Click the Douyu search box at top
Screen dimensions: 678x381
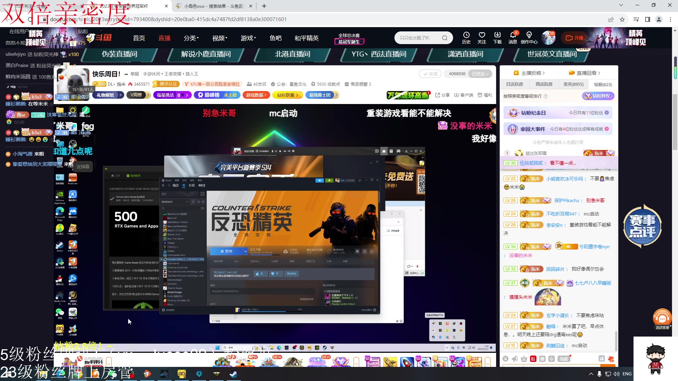[x=420, y=38]
